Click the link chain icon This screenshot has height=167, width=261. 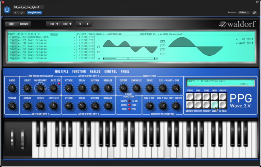tap(254, 13)
